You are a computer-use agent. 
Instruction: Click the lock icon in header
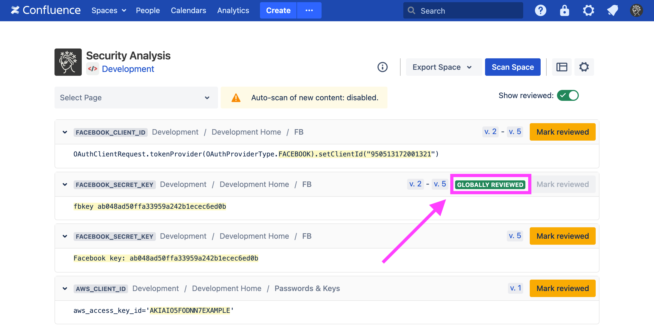(x=564, y=11)
